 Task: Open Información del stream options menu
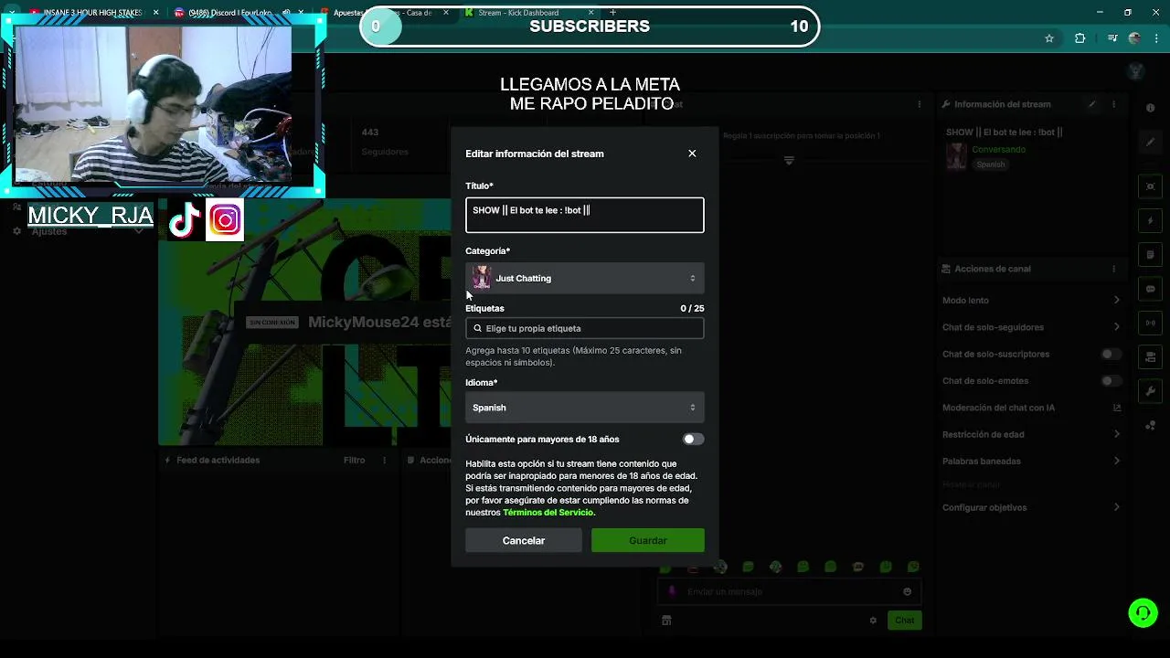click(1113, 104)
